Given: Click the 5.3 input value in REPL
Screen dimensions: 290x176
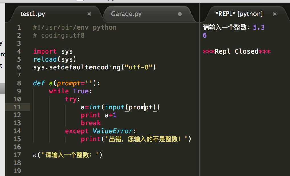Looking at the screenshot, I should pyautogui.click(x=259, y=27).
